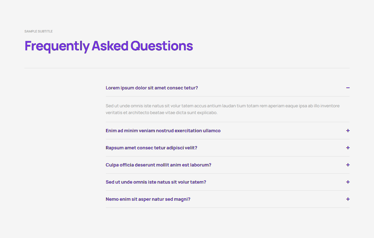The height and width of the screenshot is (238, 374).
Task: Click the plus icon for 'Culpa officia deserunt mollit'
Action: [x=348, y=165]
